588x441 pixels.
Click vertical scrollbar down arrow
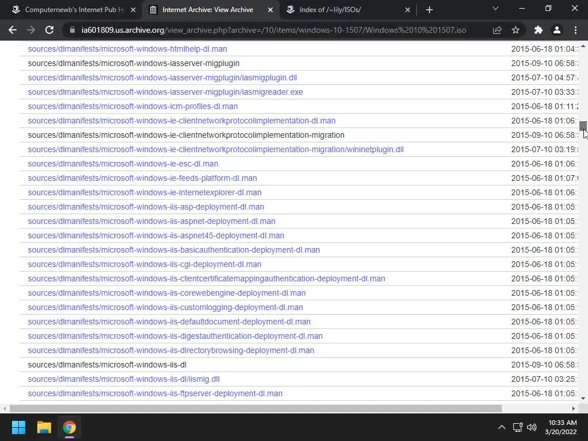tap(583, 399)
